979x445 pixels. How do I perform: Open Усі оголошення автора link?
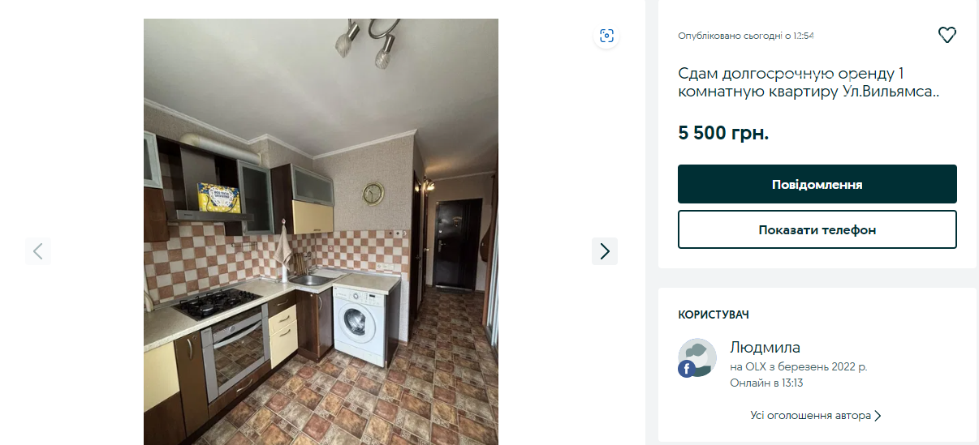coord(810,415)
